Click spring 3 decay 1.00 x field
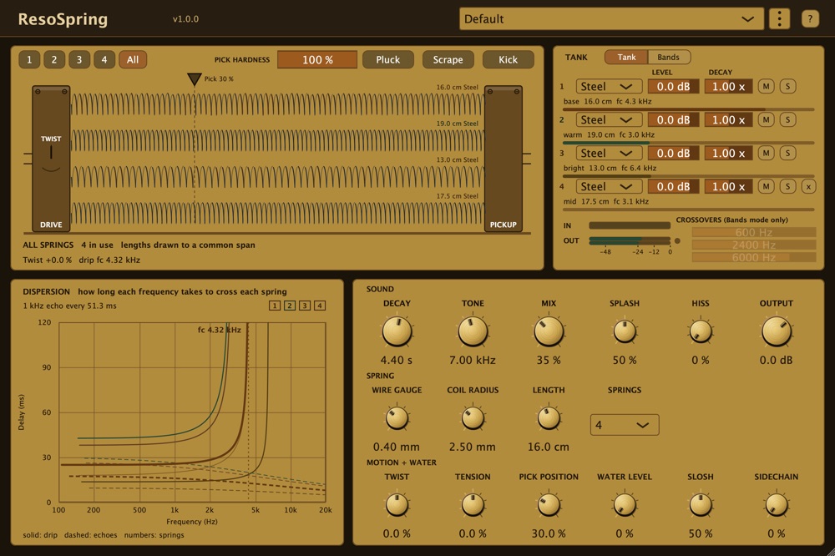The width and height of the screenshot is (835, 556). pyautogui.click(x=728, y=154)
